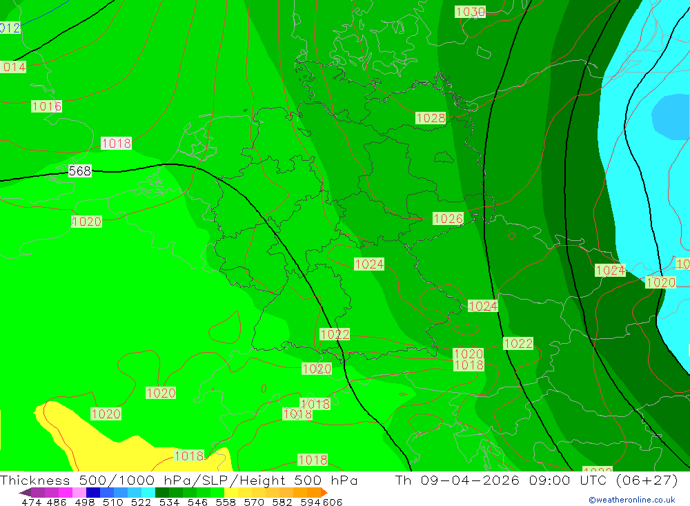Click the blue 012 pressure label

click(x=10, y=28)
